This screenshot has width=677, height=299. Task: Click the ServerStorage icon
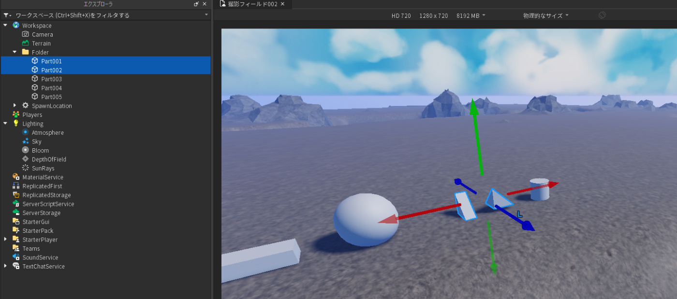(16, 213)
